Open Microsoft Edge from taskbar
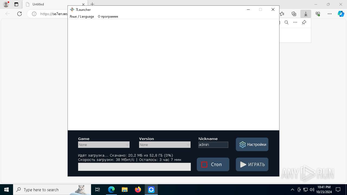Viewport: 347px width, 195px height. (x=111, y=190)
